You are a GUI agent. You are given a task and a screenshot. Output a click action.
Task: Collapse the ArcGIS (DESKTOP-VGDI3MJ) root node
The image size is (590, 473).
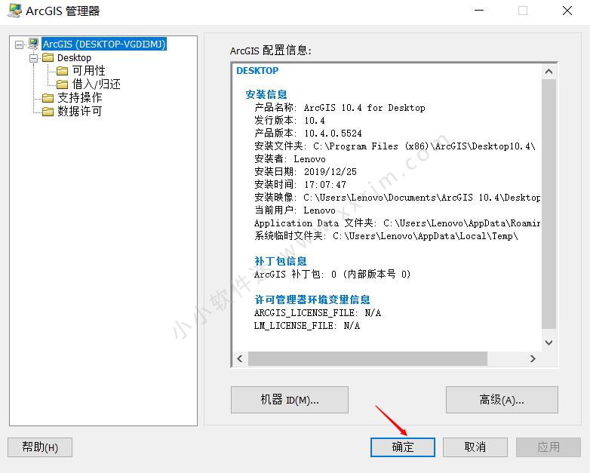coord(19,45)
